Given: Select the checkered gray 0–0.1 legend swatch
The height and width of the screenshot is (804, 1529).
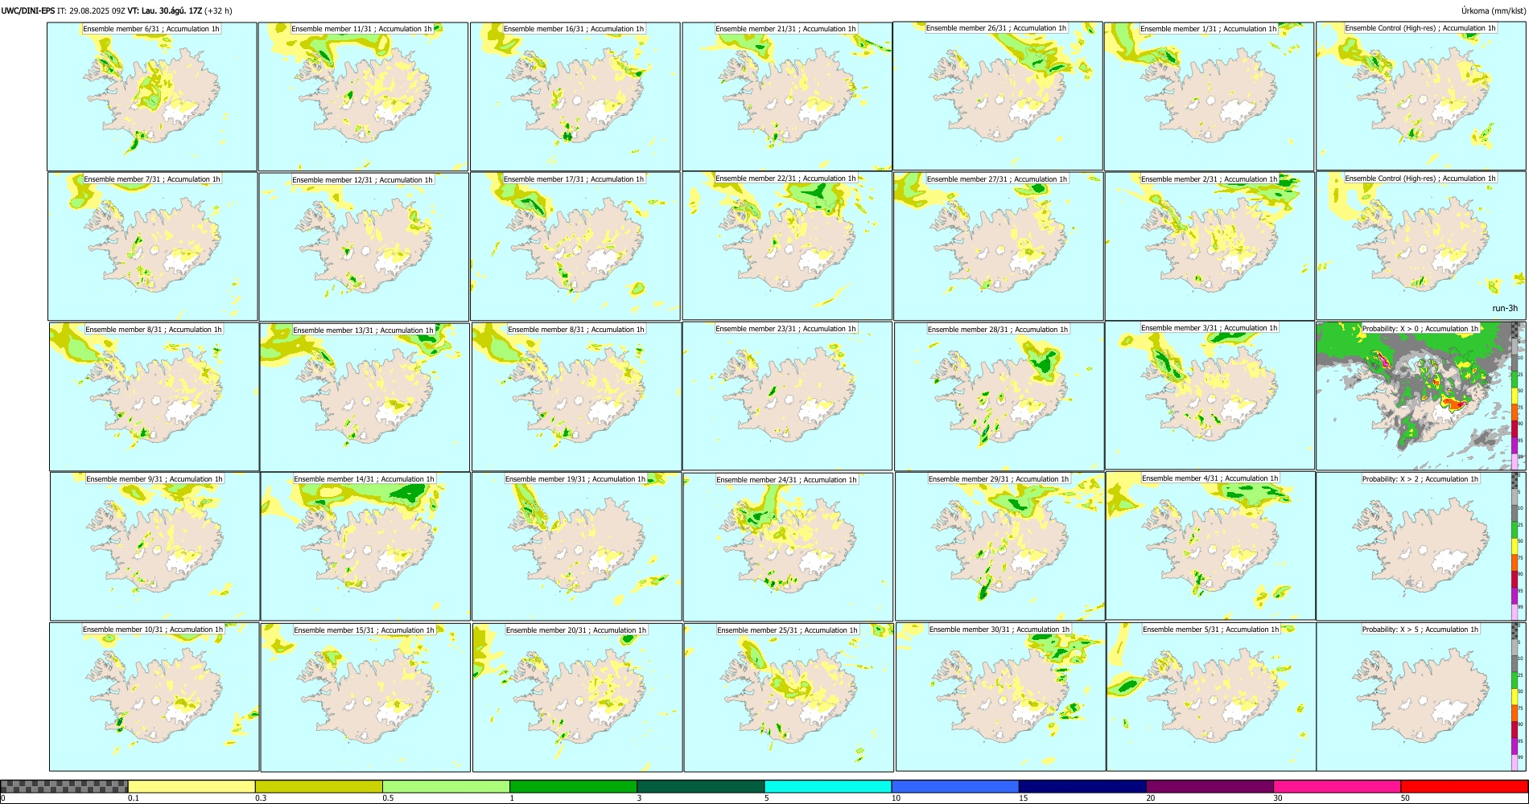Looking at the screenshot, I should click(64, 786).
